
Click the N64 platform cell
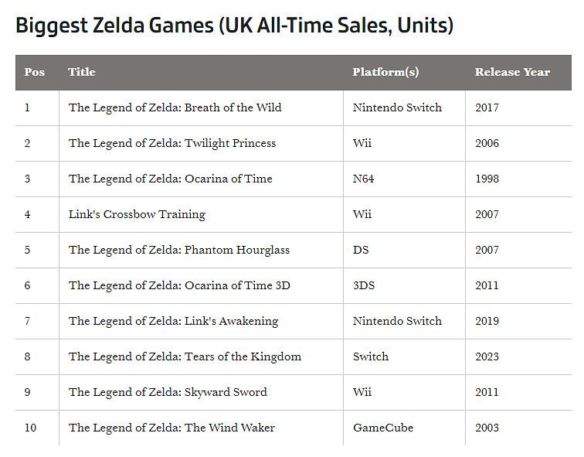tap(365, 179)
